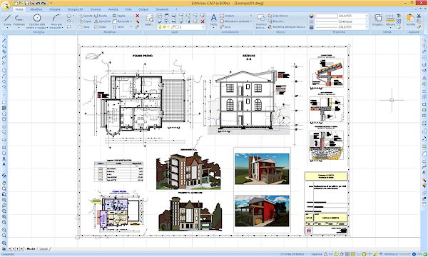Click the Misura measurement tool

pyautogui.click(x=391, y=20)
